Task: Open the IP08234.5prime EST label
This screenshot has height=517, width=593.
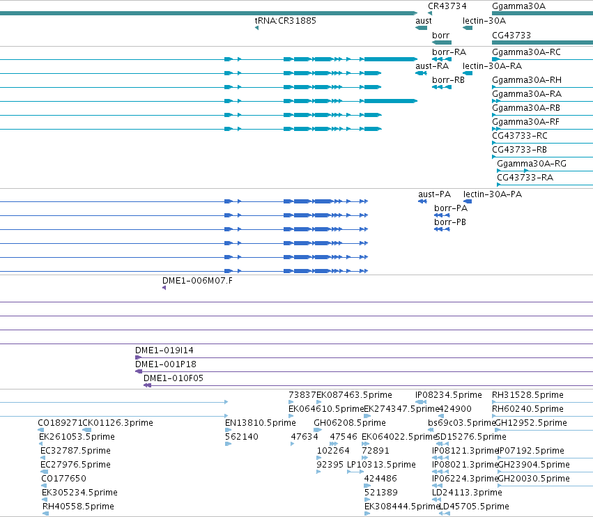Action: pyautogui.click(x=449, y=395)
